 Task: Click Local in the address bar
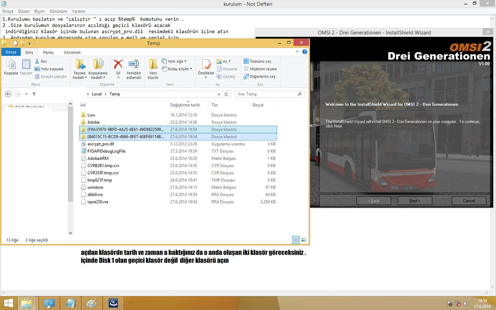96,94
